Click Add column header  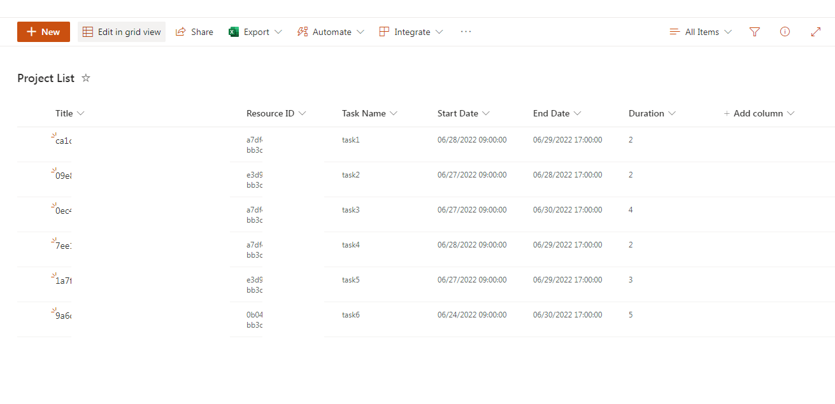click(759, 113)
